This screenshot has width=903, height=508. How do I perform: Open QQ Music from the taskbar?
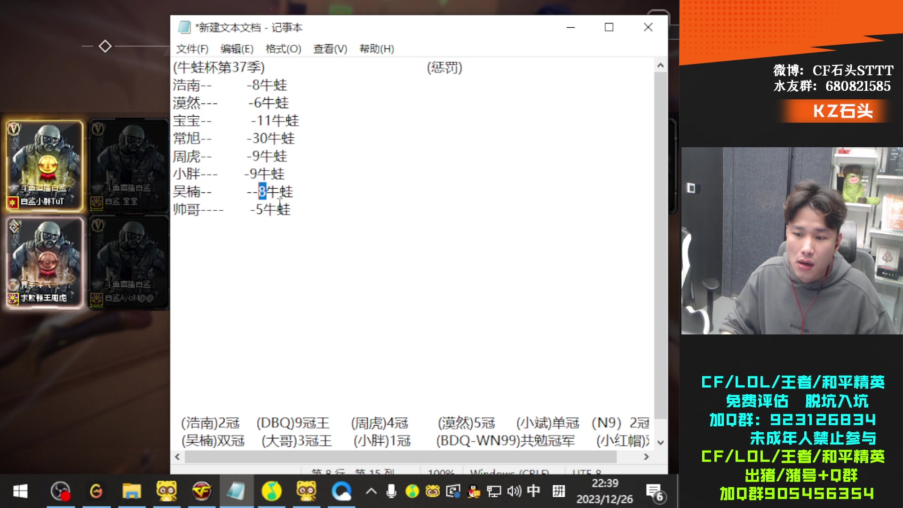(x=271, y=492)
